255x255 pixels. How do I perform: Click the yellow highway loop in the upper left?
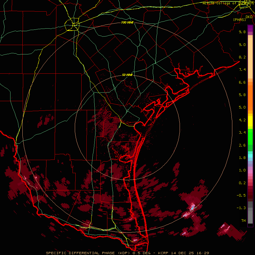[72, 24]
